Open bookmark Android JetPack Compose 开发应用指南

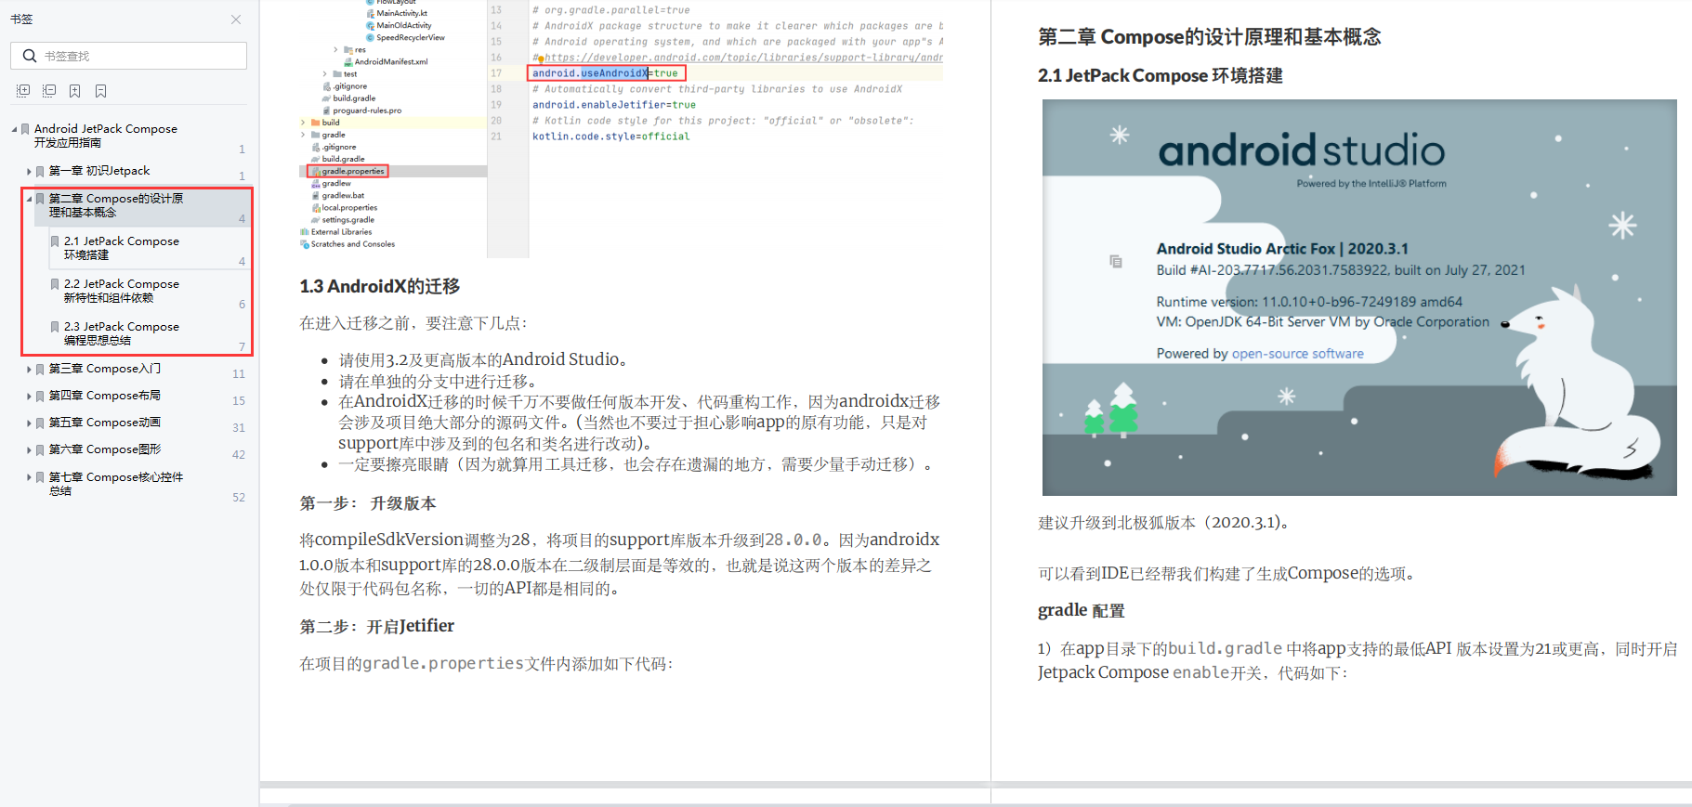click(x=105, y=136)
